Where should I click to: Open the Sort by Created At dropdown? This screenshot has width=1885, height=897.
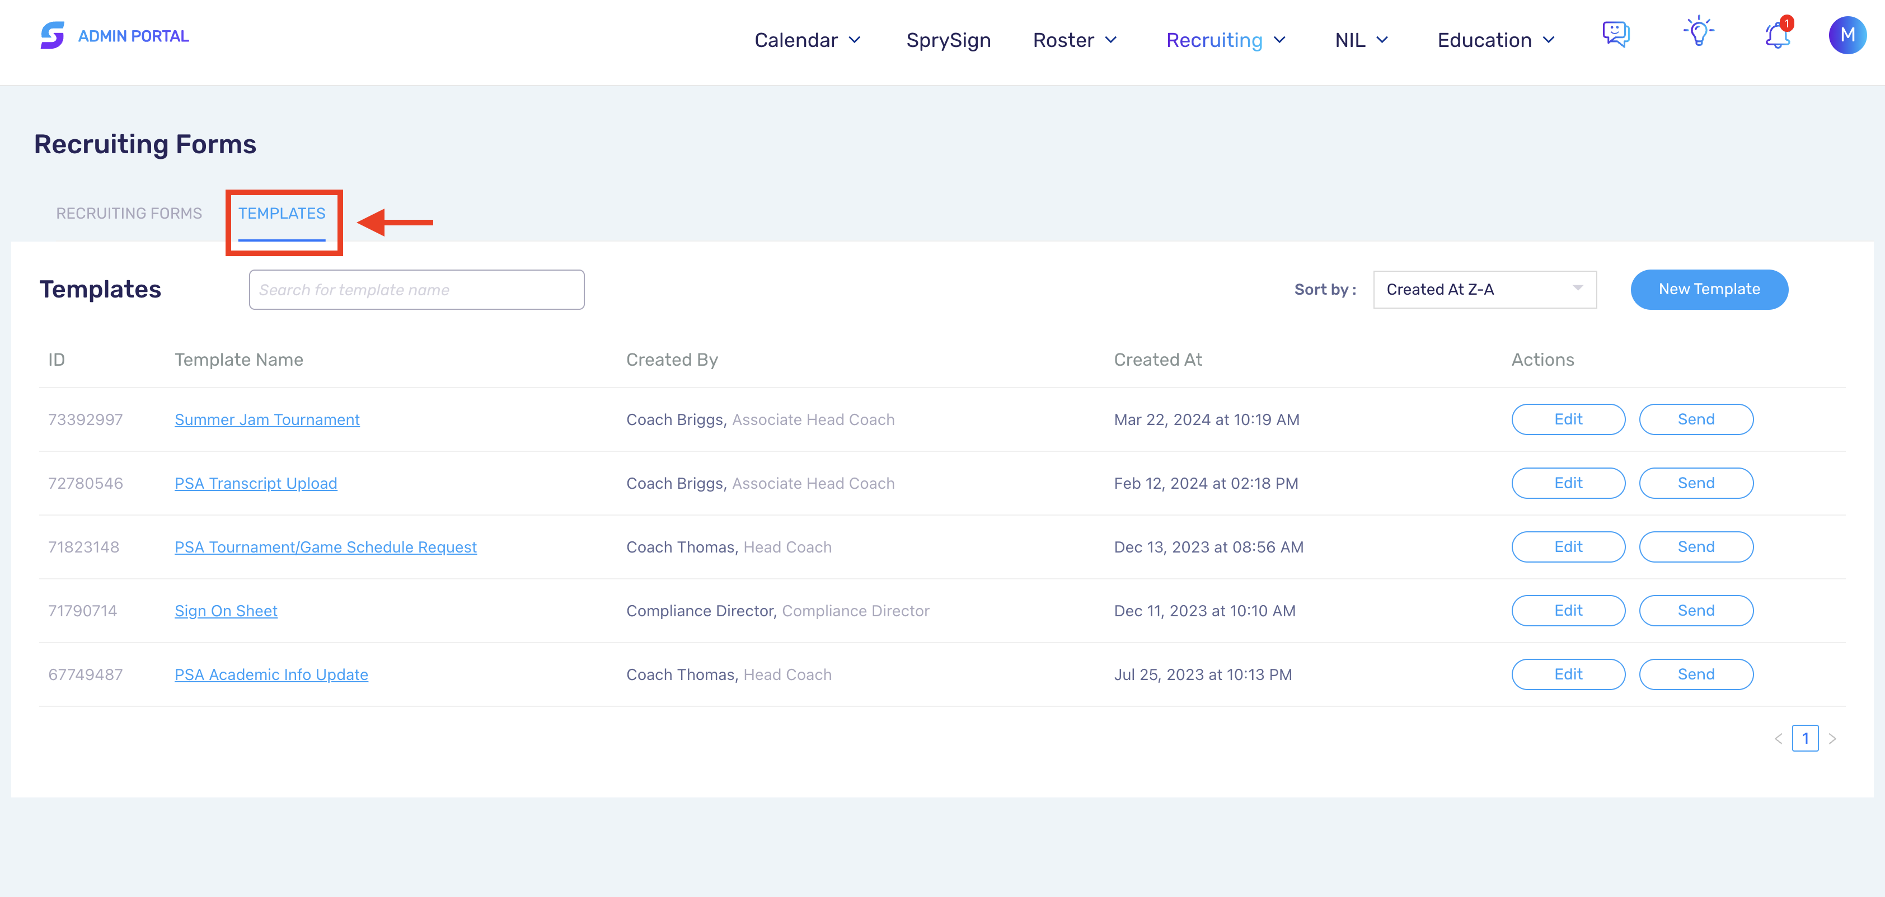coord(1484,290)
